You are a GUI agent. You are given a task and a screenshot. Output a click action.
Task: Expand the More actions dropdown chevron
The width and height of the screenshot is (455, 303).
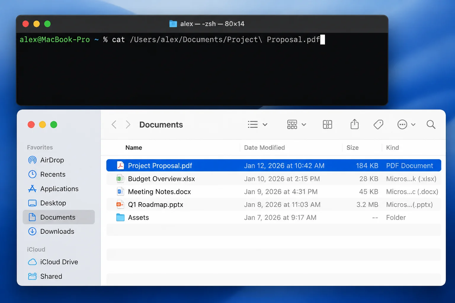tap(413, 125)
